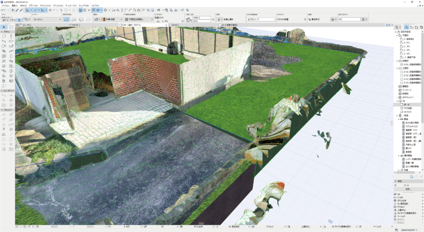
Task: Collapse the ビューポイント toolbox section
Action: 2,91
